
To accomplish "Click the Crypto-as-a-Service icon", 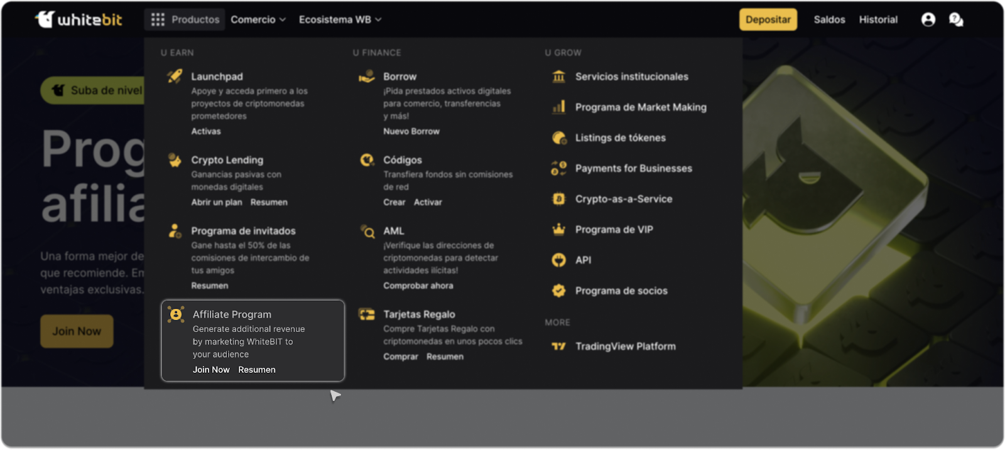I will coord(558,199).
